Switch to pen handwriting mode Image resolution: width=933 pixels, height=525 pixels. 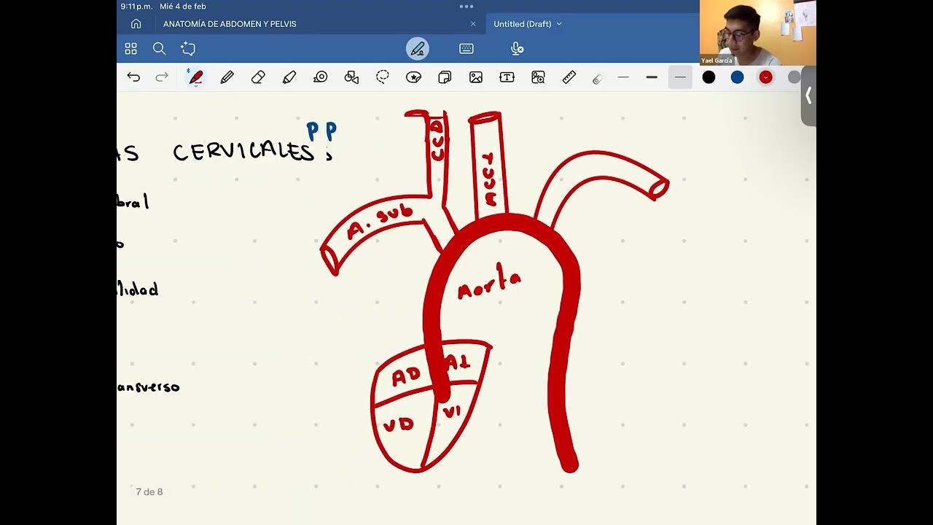pyautogui.click(x=418, y=49)
